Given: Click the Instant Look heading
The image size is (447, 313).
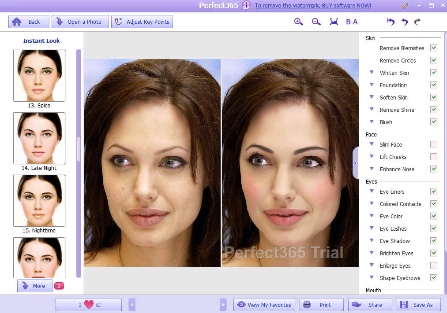Looking at the screenshot, I should coord(41,41).
